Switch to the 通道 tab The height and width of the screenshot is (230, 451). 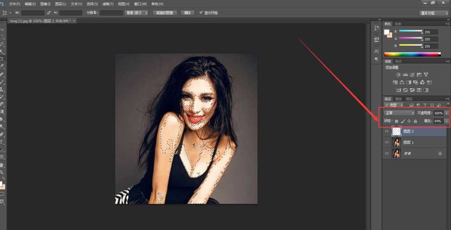pyautogui.click(x=398, y=99)
